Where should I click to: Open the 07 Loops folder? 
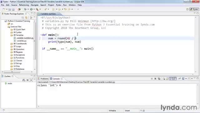(x=17, y=46)
